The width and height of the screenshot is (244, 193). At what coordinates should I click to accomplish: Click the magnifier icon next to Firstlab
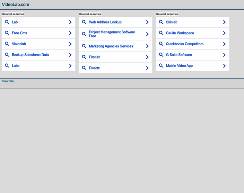pos(84,57)
